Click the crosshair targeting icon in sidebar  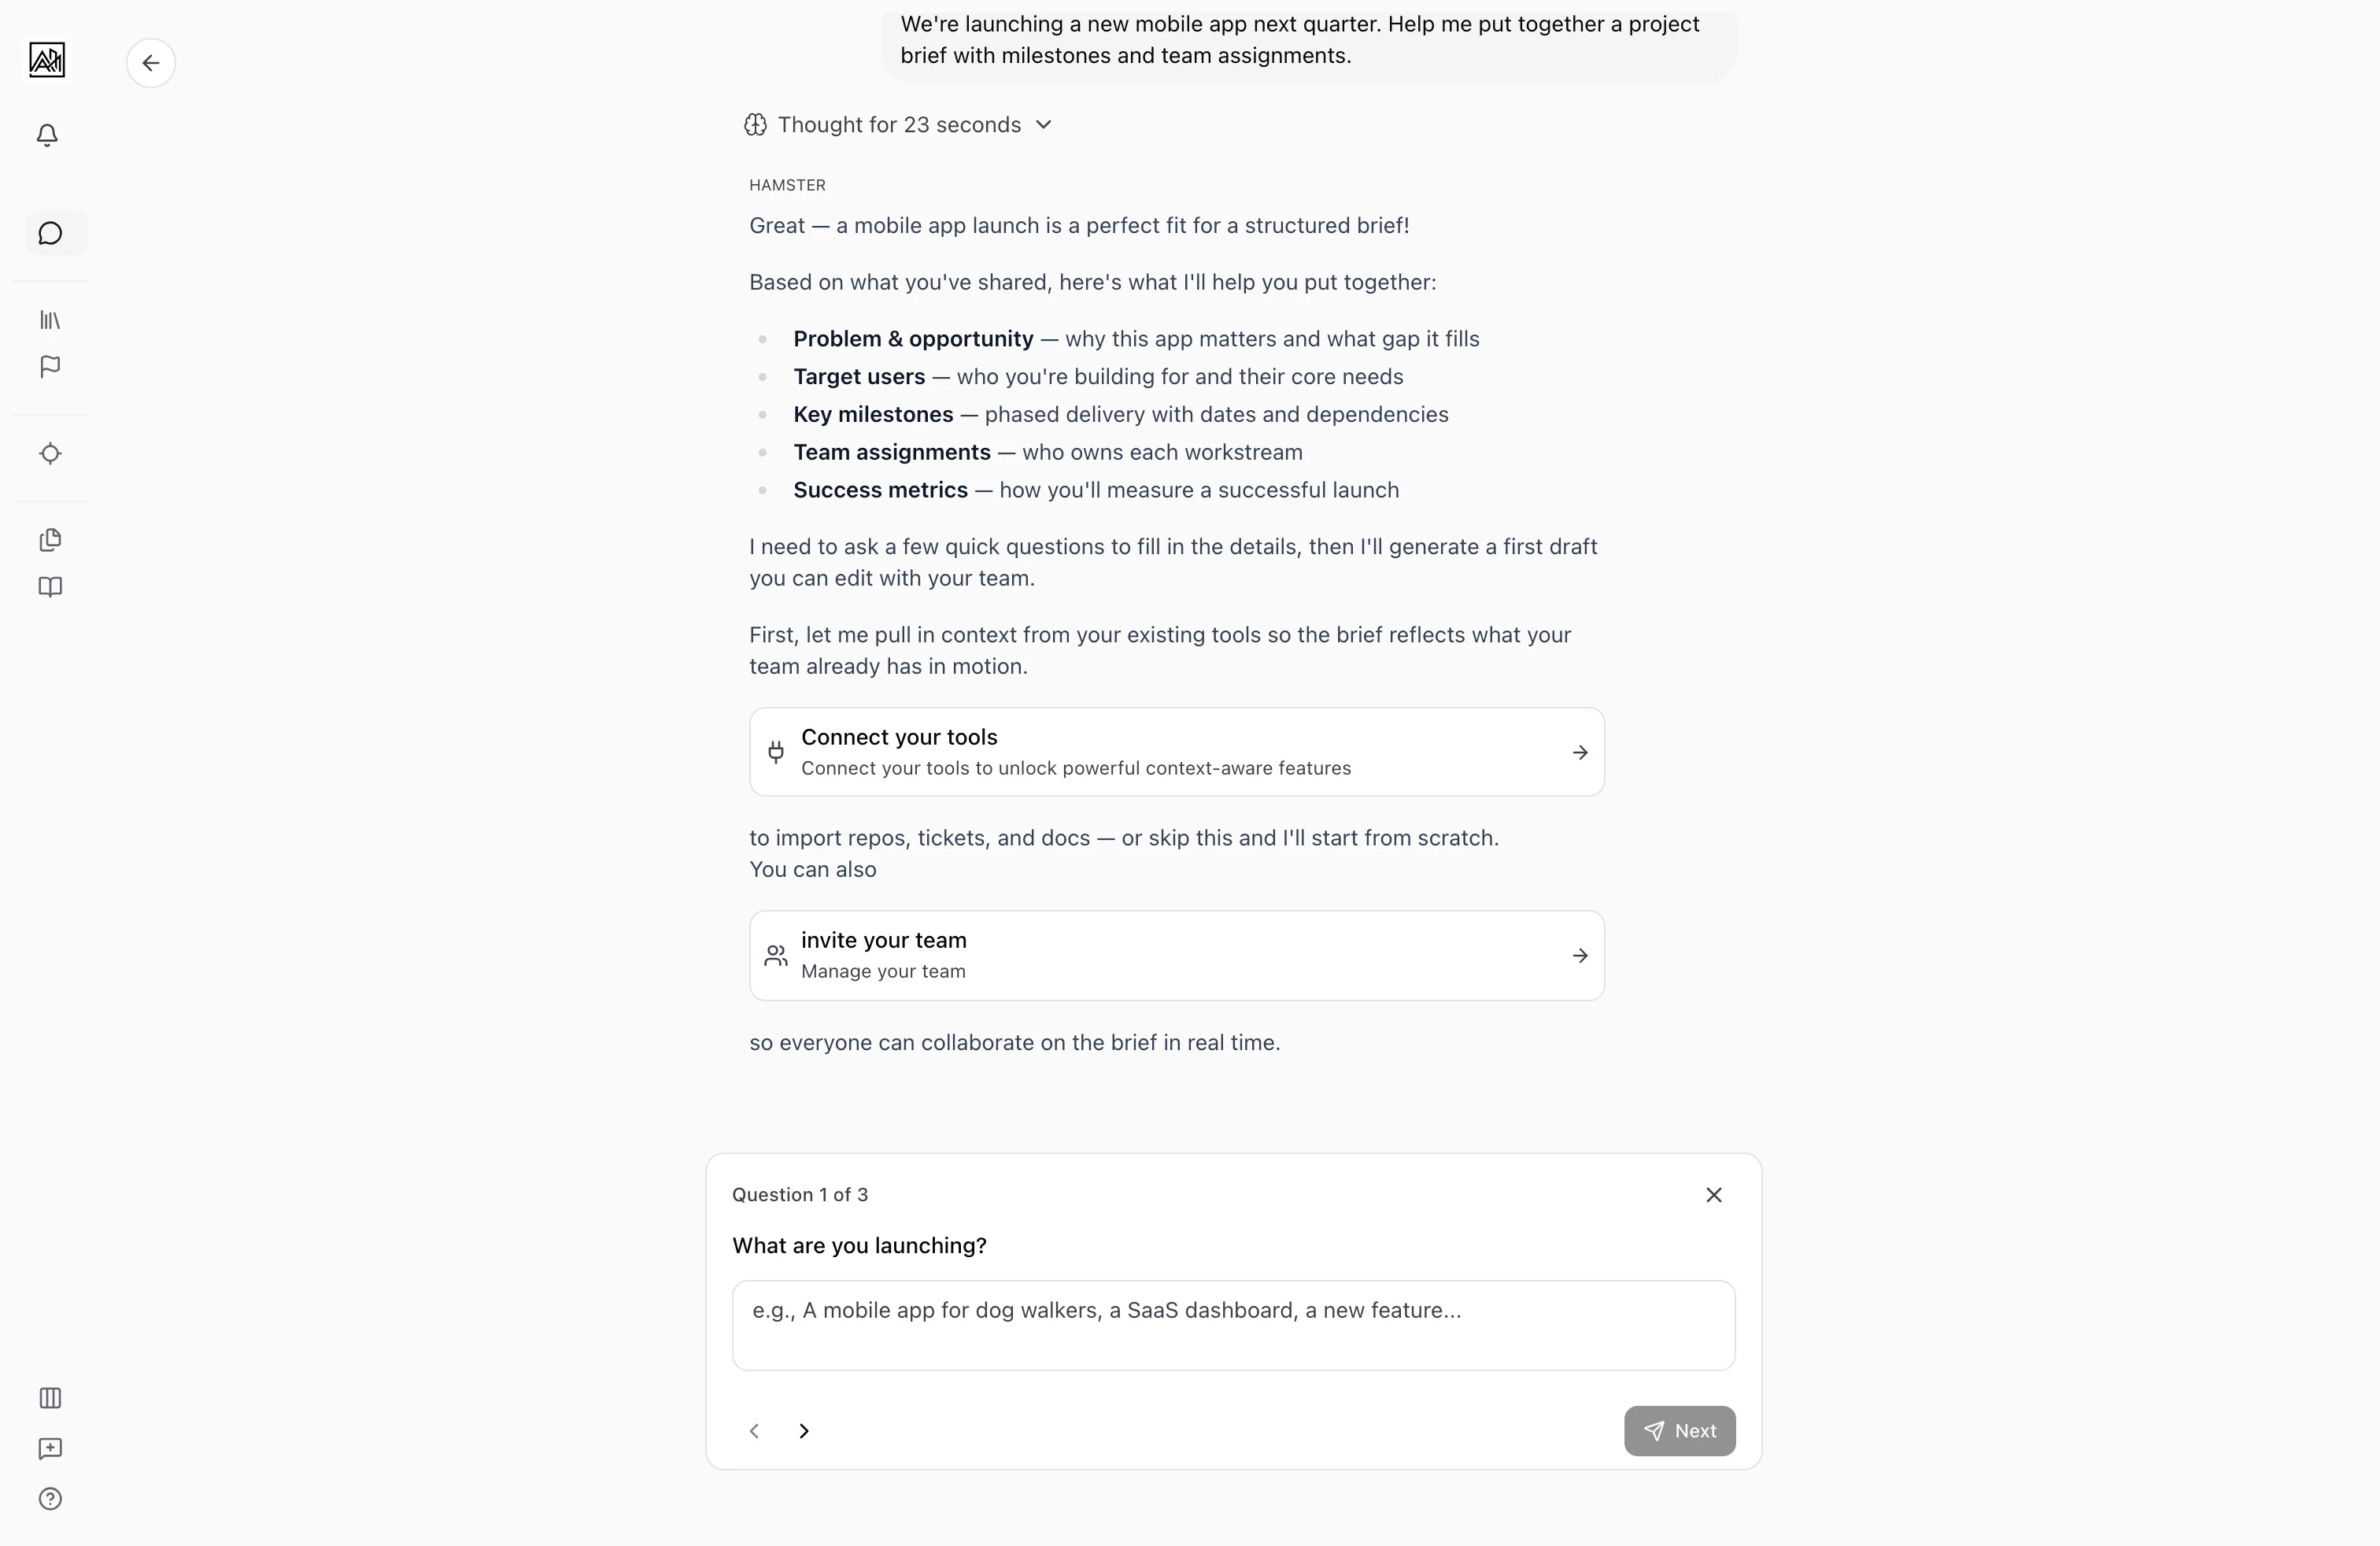[x=50, y=454]
